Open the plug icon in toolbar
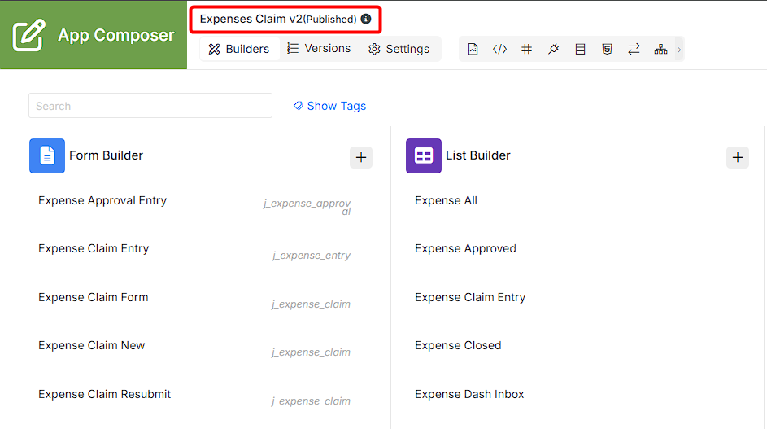767x429 pixels. point(553,49)
